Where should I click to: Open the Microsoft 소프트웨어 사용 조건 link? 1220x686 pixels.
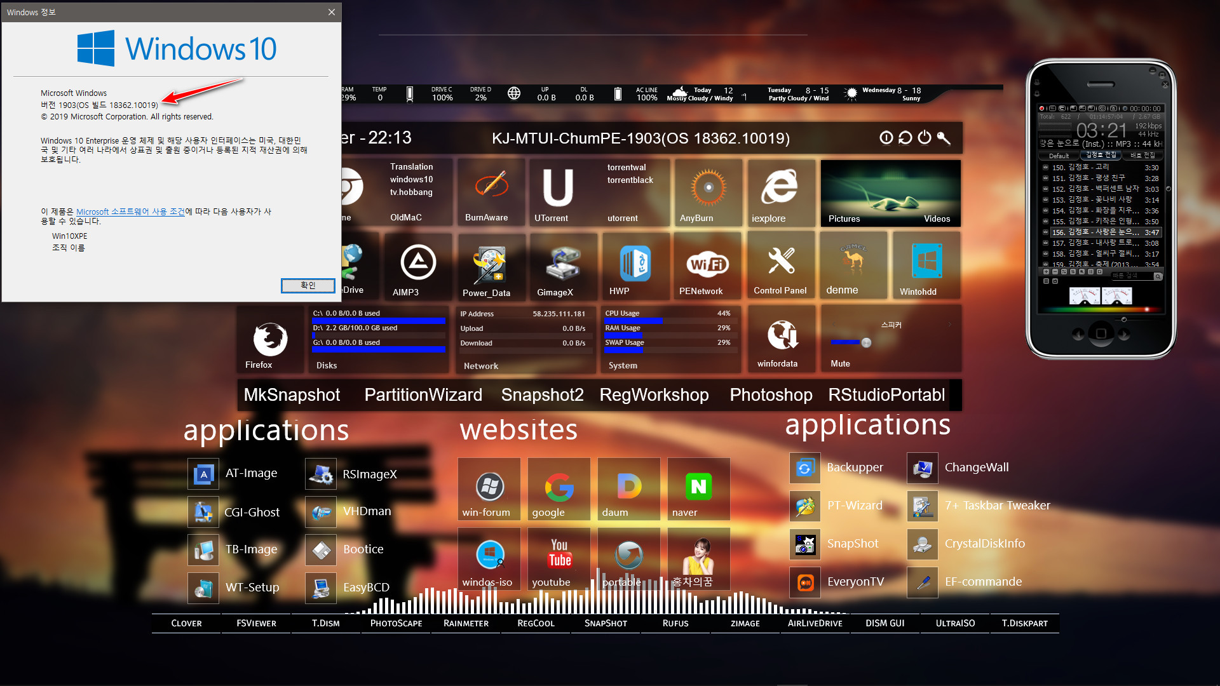130,212
